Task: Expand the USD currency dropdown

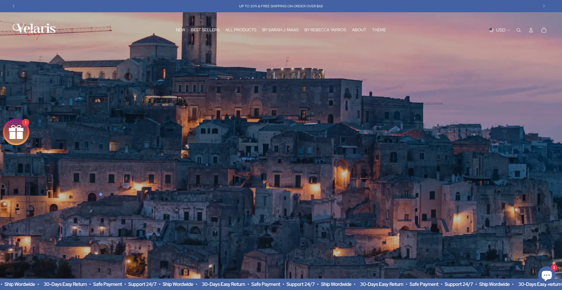Action: tap(503, 30)
